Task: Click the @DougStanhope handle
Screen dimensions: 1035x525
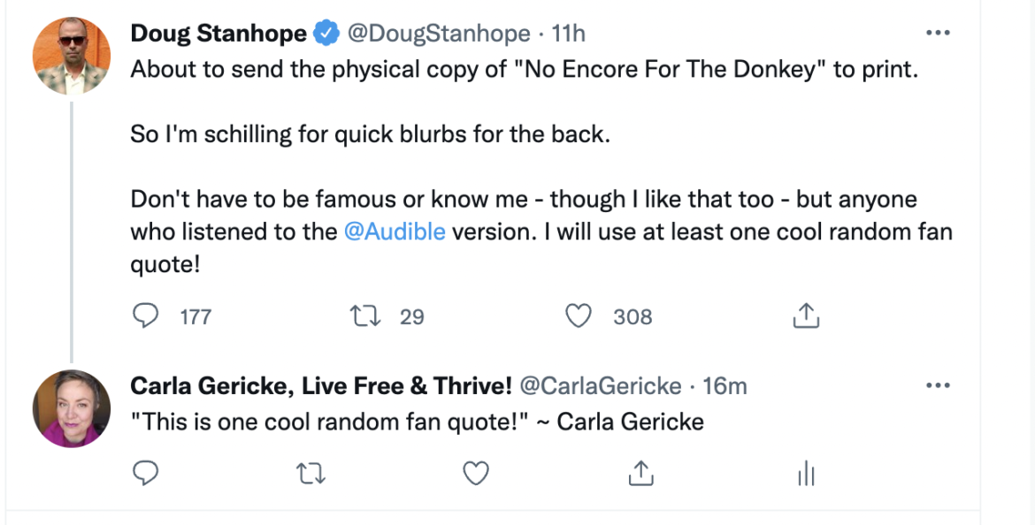Action: coord(439,34)
